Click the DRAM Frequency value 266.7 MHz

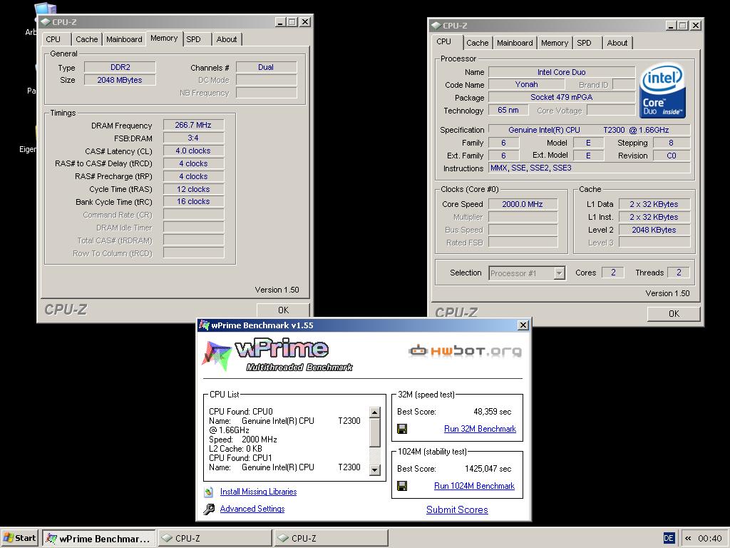pyautogui.click(x=193, y=125)
